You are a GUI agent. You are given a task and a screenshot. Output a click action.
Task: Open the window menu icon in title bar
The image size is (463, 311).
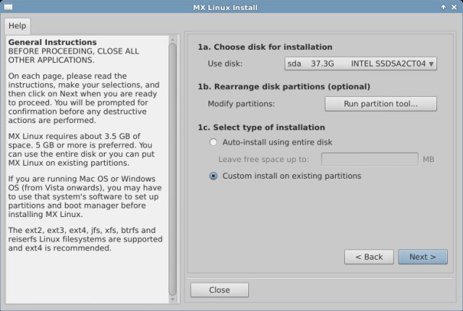(x=8, y=7)
